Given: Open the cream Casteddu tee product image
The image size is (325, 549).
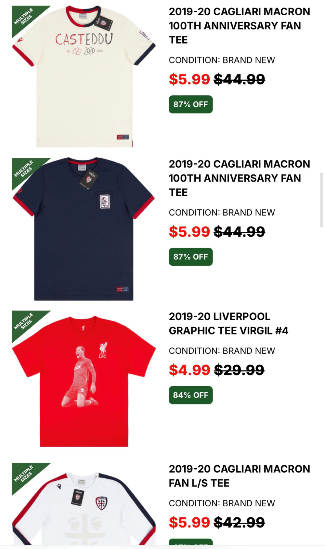Looking at the screenshot, I should tap(84, 76).
